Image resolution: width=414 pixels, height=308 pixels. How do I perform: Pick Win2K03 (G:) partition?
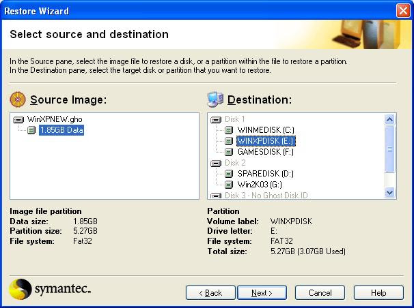(x=260, y=185)
